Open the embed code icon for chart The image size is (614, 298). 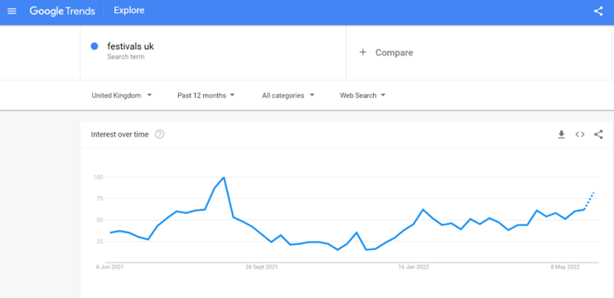click(x=580, y=135)
